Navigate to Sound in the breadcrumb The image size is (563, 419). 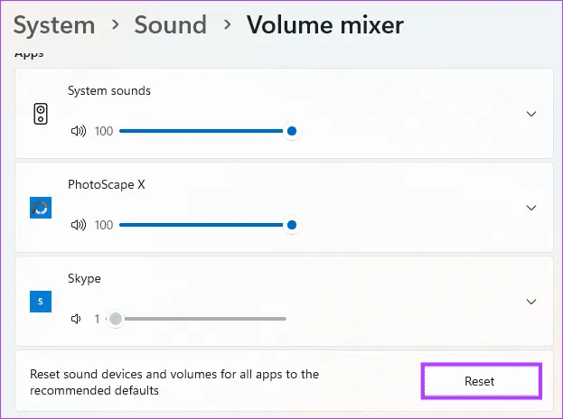pos(171,26)
